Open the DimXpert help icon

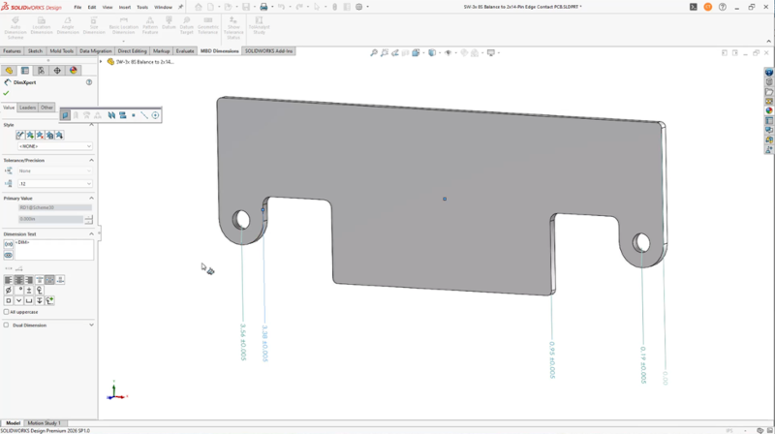point(89,82)
